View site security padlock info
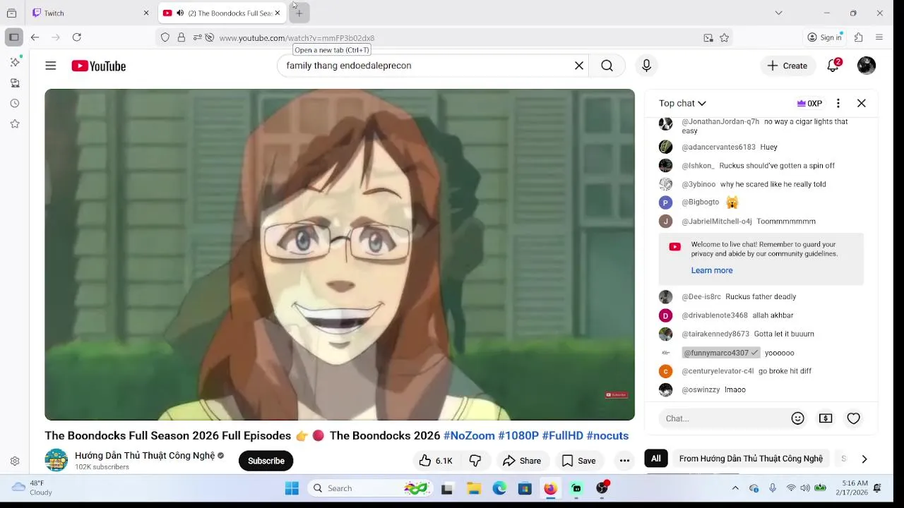 182,37
